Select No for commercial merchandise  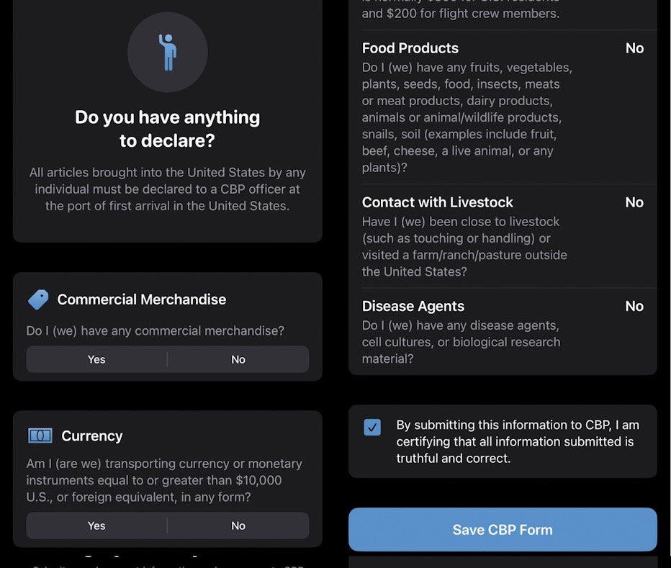(238, 359)
